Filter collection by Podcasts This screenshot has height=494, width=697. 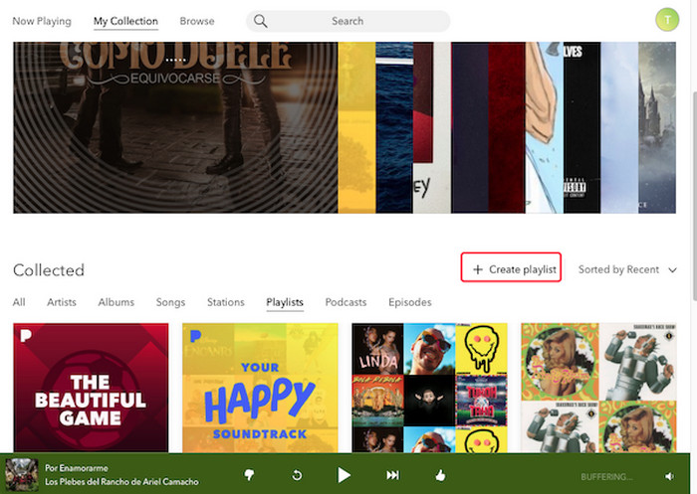[346, 302]
